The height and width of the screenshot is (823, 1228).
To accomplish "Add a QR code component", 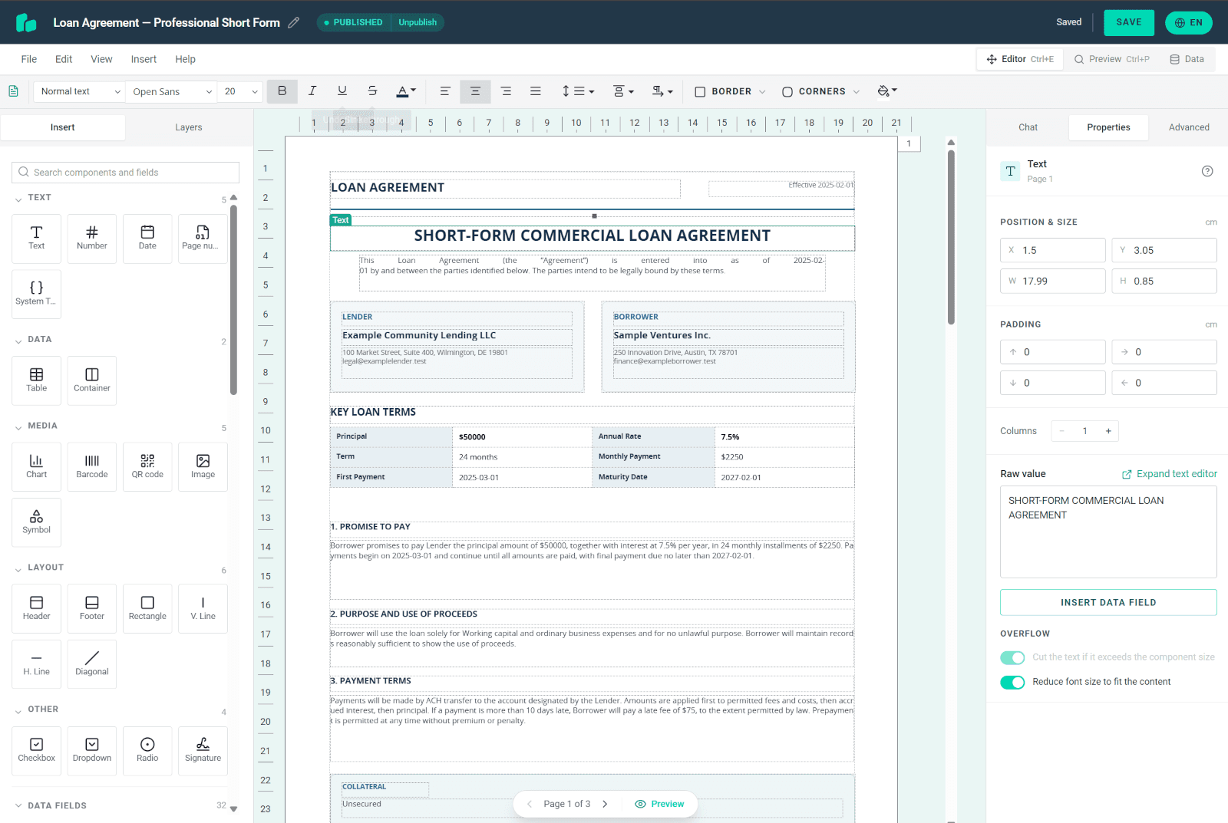I will coord(147,467).
